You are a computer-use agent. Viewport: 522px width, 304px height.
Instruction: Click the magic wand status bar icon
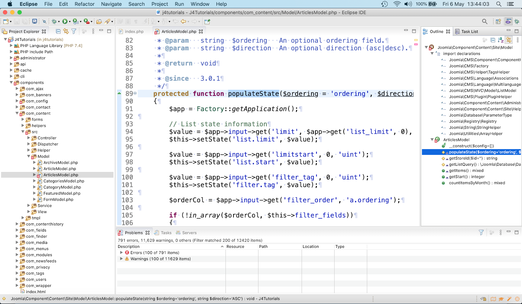tap(509, 299)
